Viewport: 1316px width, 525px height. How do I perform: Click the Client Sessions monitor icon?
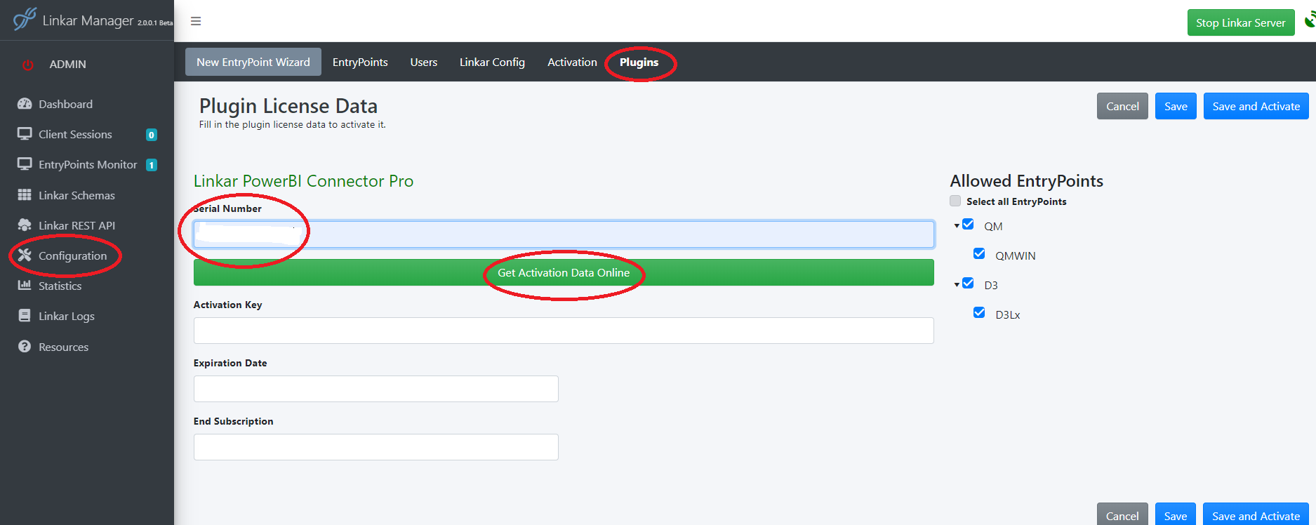(x=25, y=134)
